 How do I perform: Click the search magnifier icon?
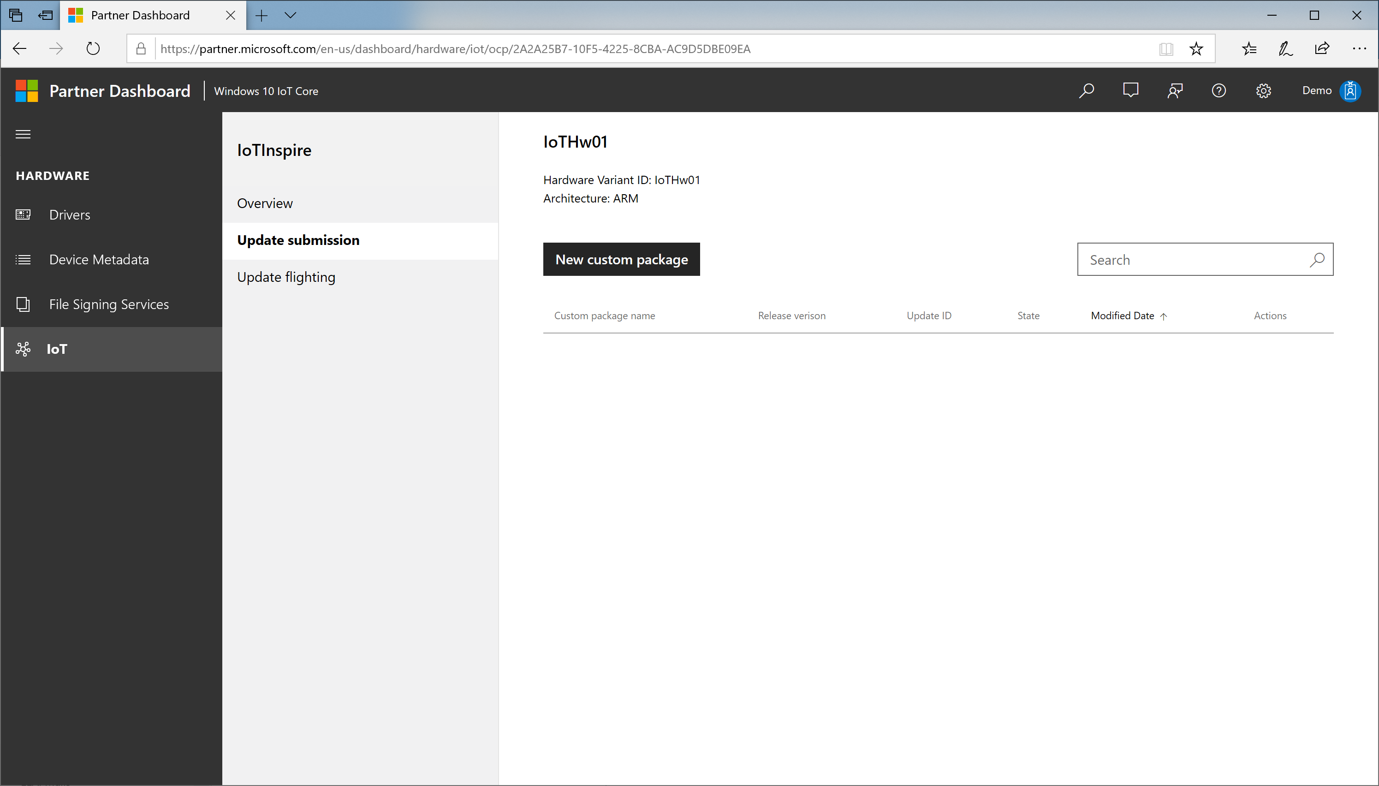[x=1320, y=260]
